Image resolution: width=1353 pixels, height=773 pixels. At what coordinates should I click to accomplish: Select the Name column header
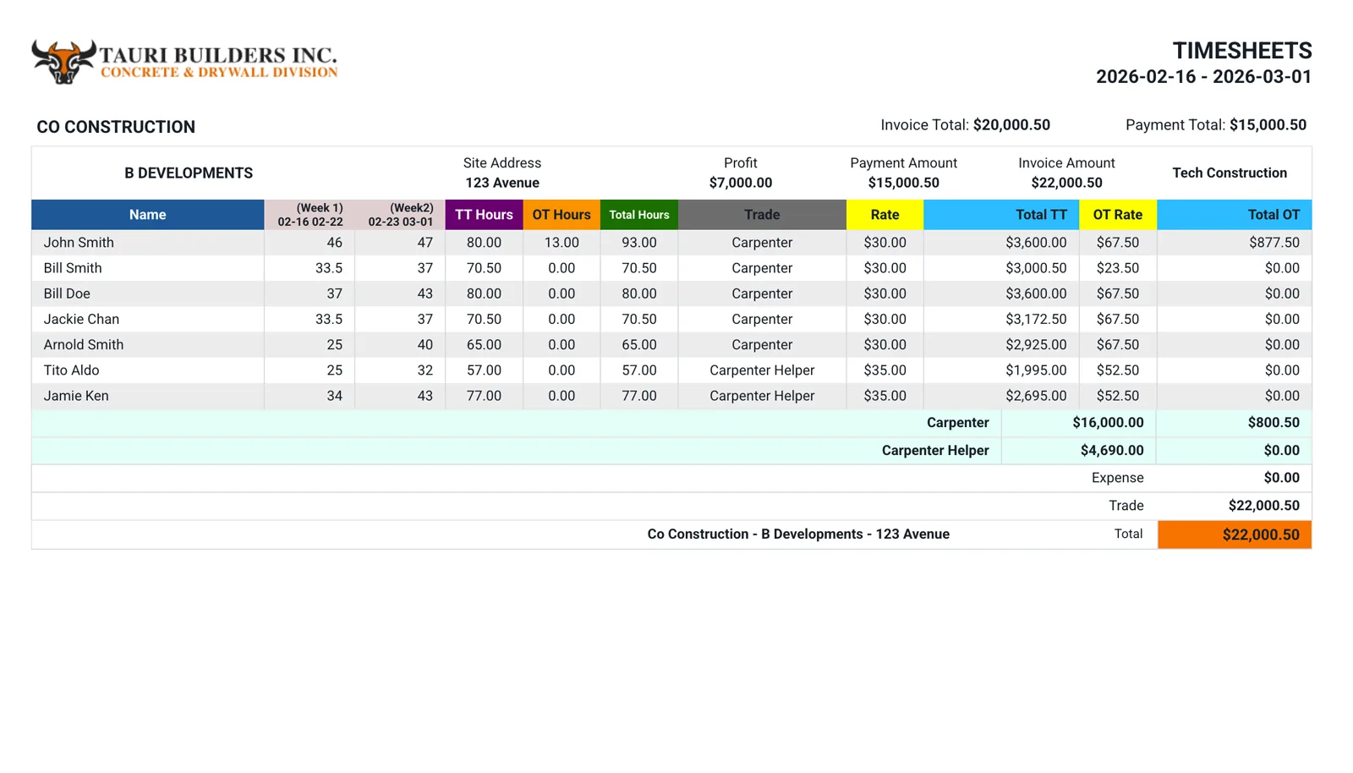pos(147,215)
